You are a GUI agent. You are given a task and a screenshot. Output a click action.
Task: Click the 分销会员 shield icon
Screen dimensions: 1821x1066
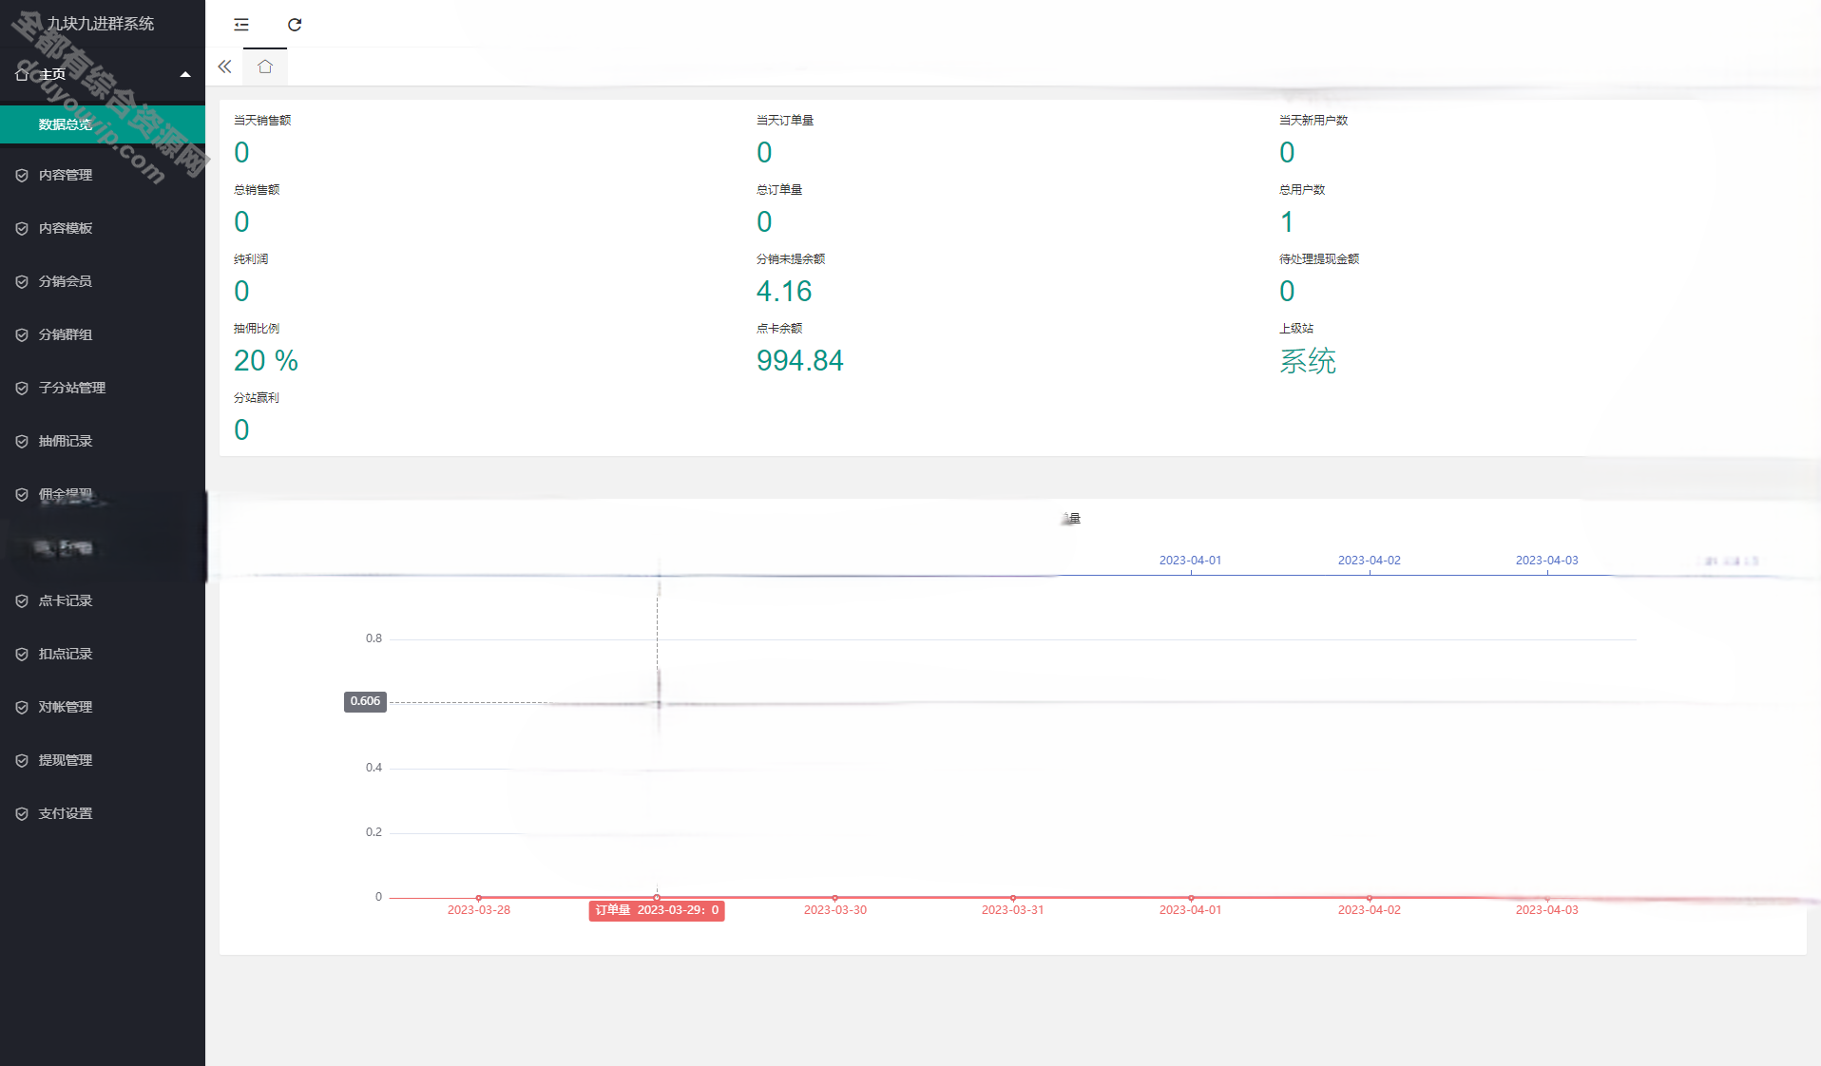pos(22,281)
